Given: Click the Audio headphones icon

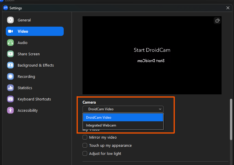Looking at the screenshot, I should coord(10,43).
